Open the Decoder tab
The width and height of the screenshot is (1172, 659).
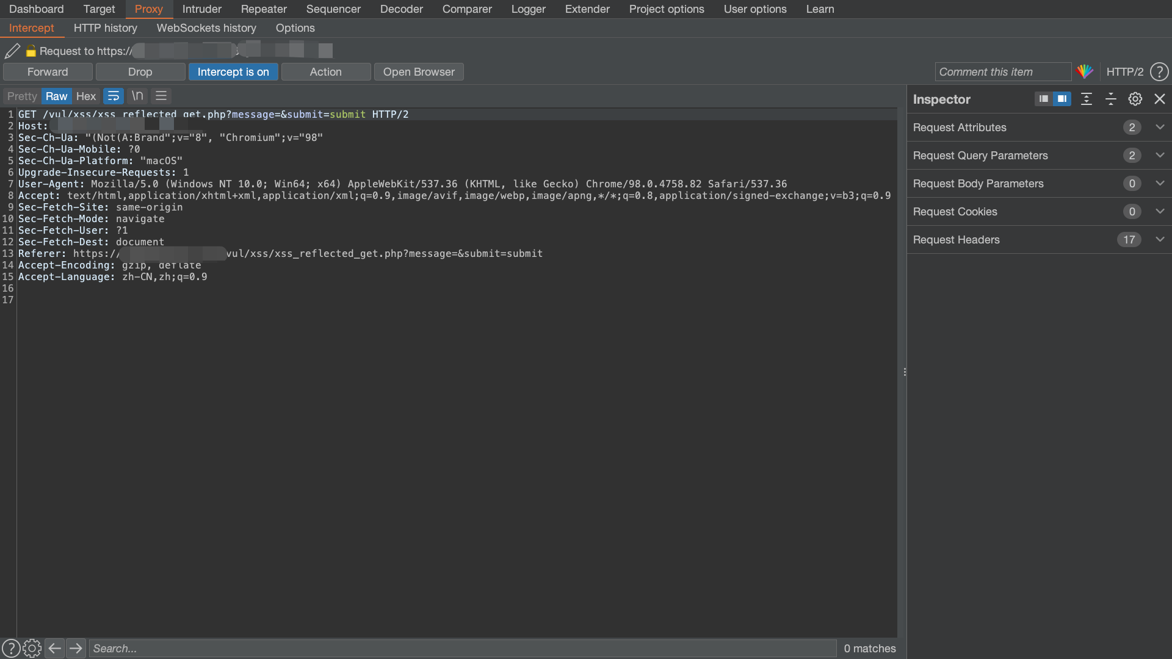401,9
